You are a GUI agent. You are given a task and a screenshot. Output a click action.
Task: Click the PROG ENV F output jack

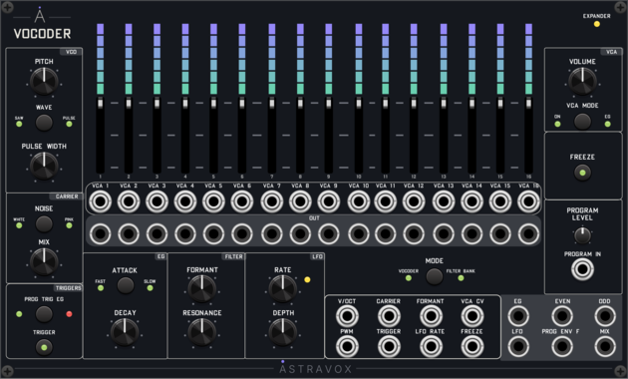[x=562, y=346]
